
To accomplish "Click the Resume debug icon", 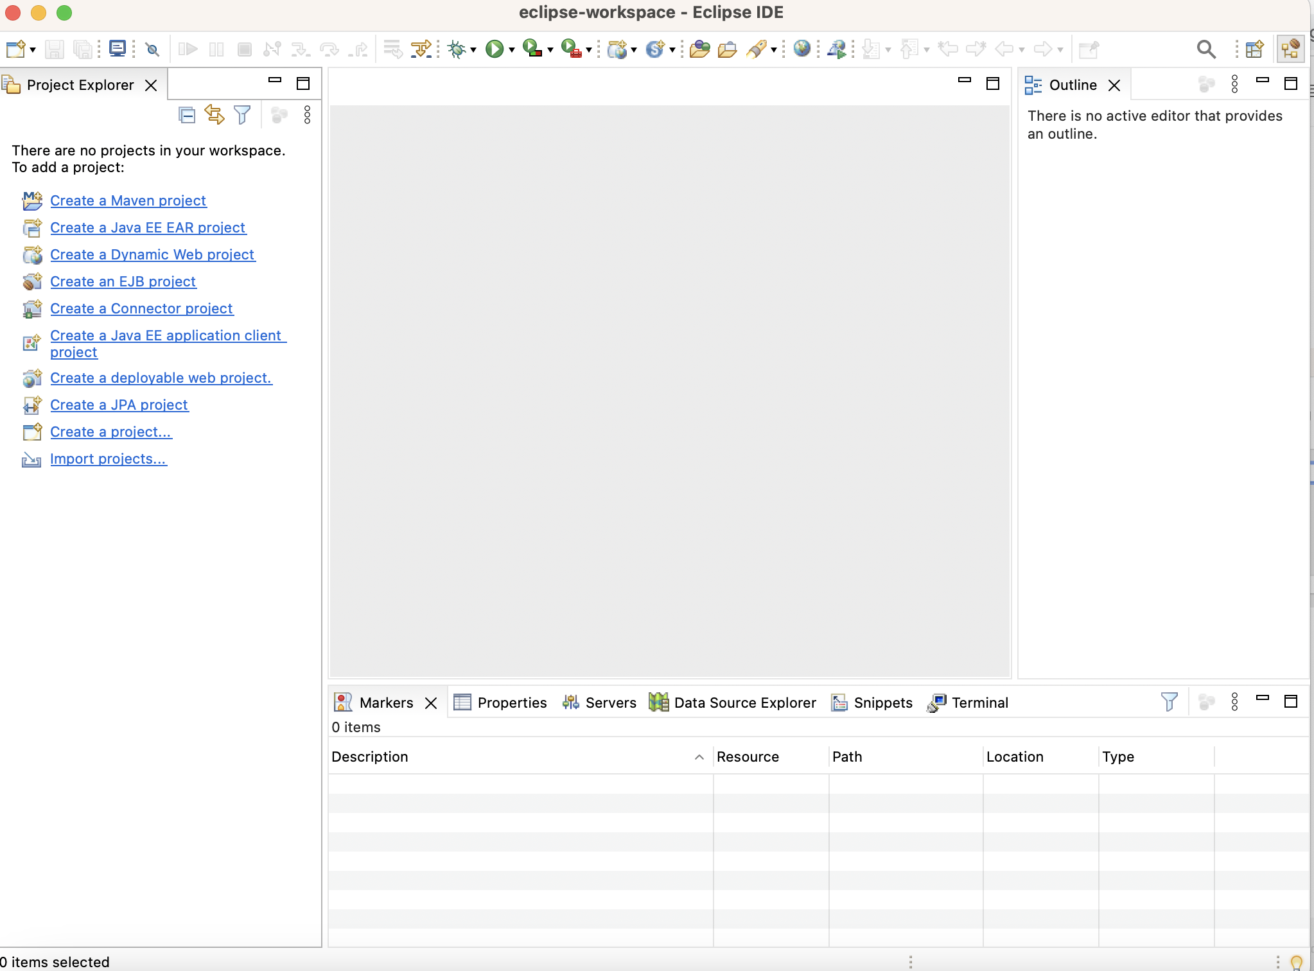I will pos(188,49).
